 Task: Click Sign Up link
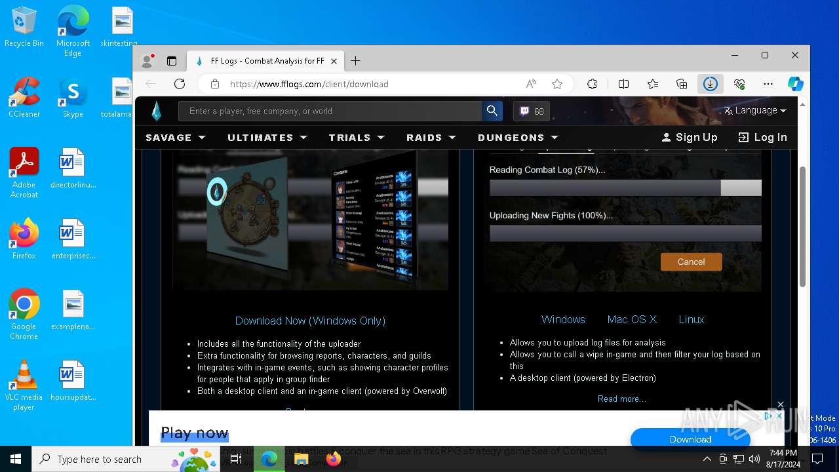690,137
